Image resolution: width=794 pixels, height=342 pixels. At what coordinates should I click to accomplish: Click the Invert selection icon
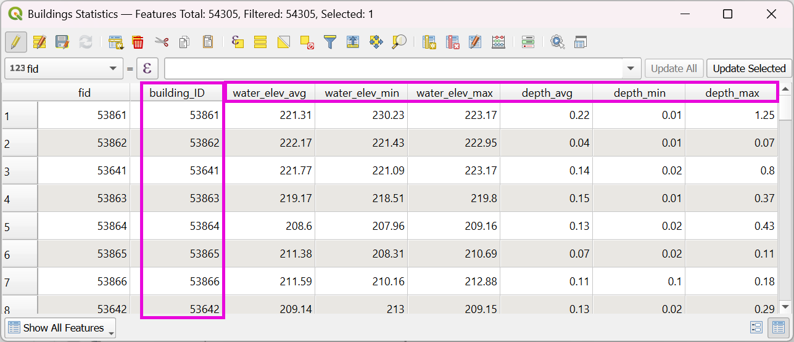click(283, 42)
